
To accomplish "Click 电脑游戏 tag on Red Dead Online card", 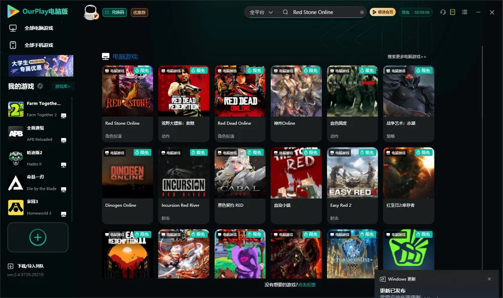I will (x=227, y=71).
